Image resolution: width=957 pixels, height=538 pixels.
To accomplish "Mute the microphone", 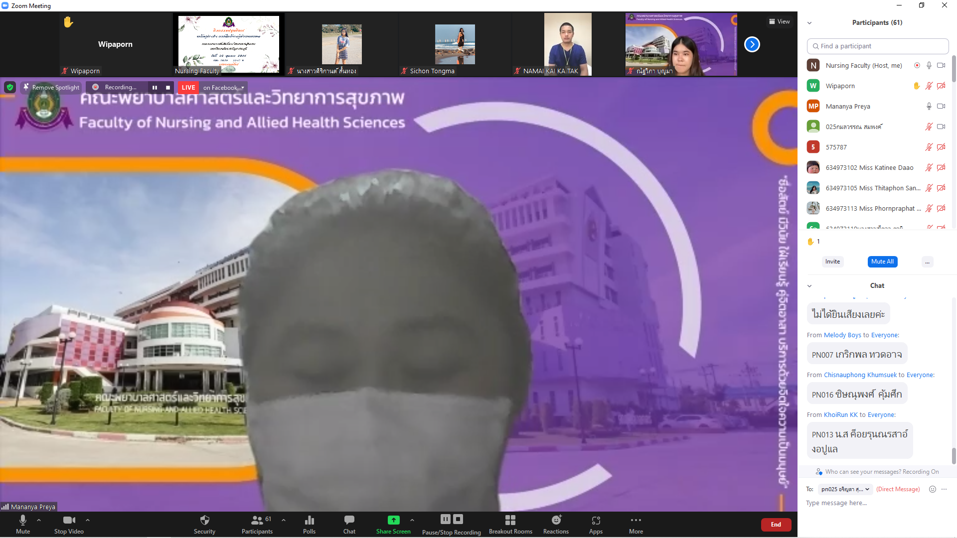I will point(23,521).
